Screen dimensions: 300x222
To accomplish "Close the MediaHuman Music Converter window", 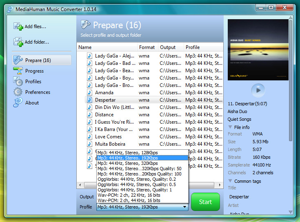I will 285,8.
